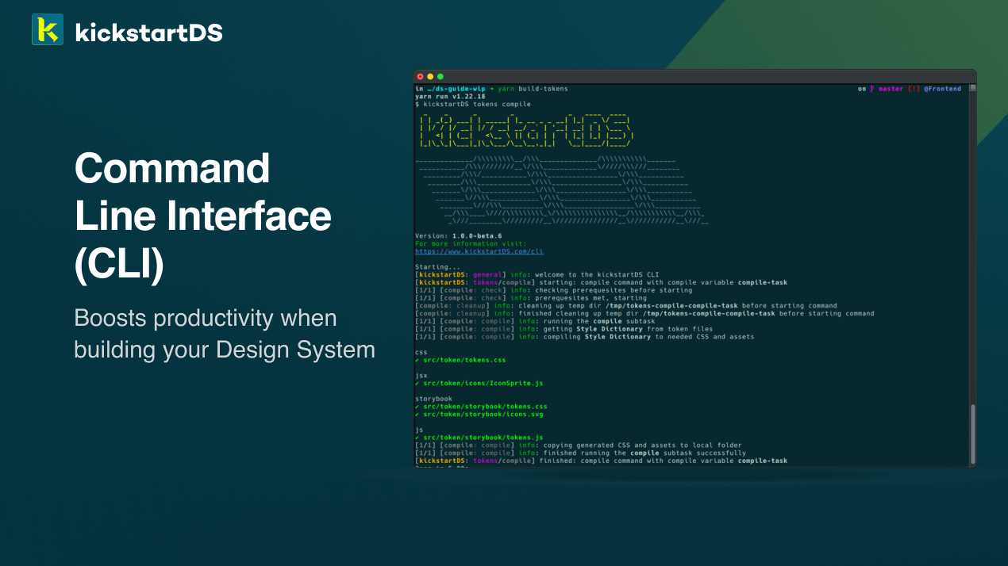Click the 'prerequesites met, starting' log line
The image size is (1008, 566).
(531, 298)
